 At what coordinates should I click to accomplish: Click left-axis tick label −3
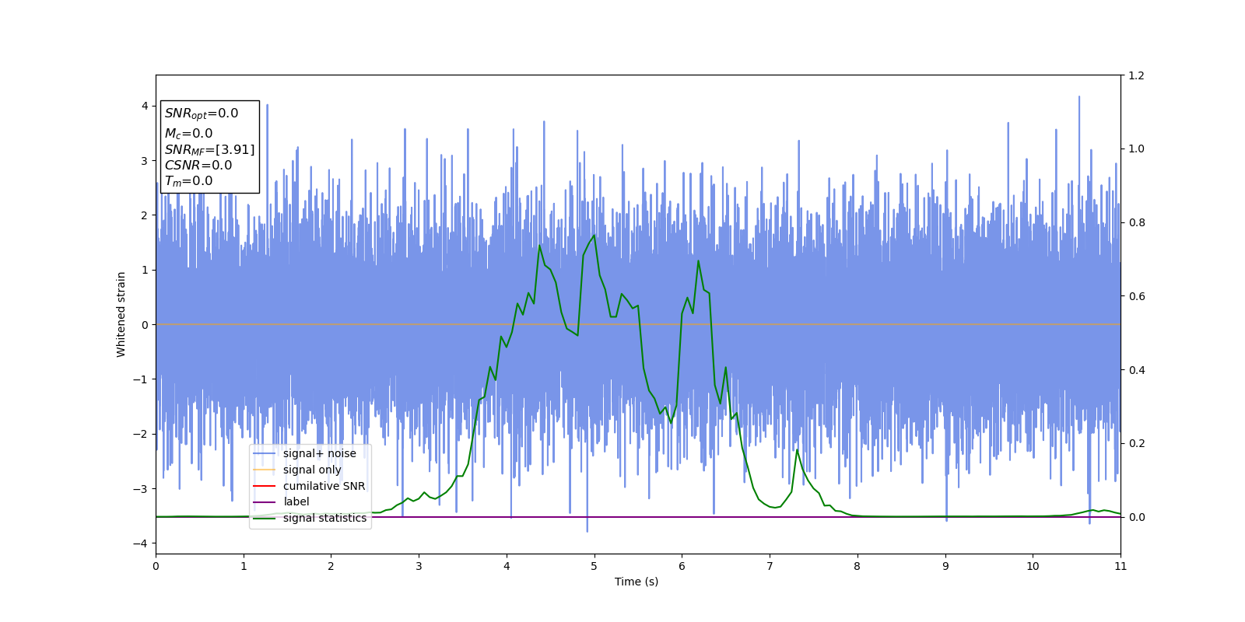click(x=140, y=489)
